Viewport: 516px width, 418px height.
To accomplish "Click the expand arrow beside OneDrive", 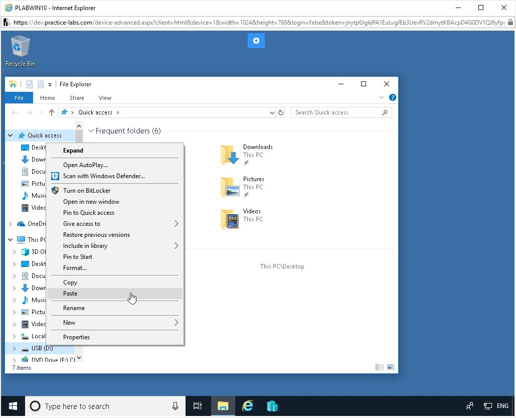I will click(11, 224).
